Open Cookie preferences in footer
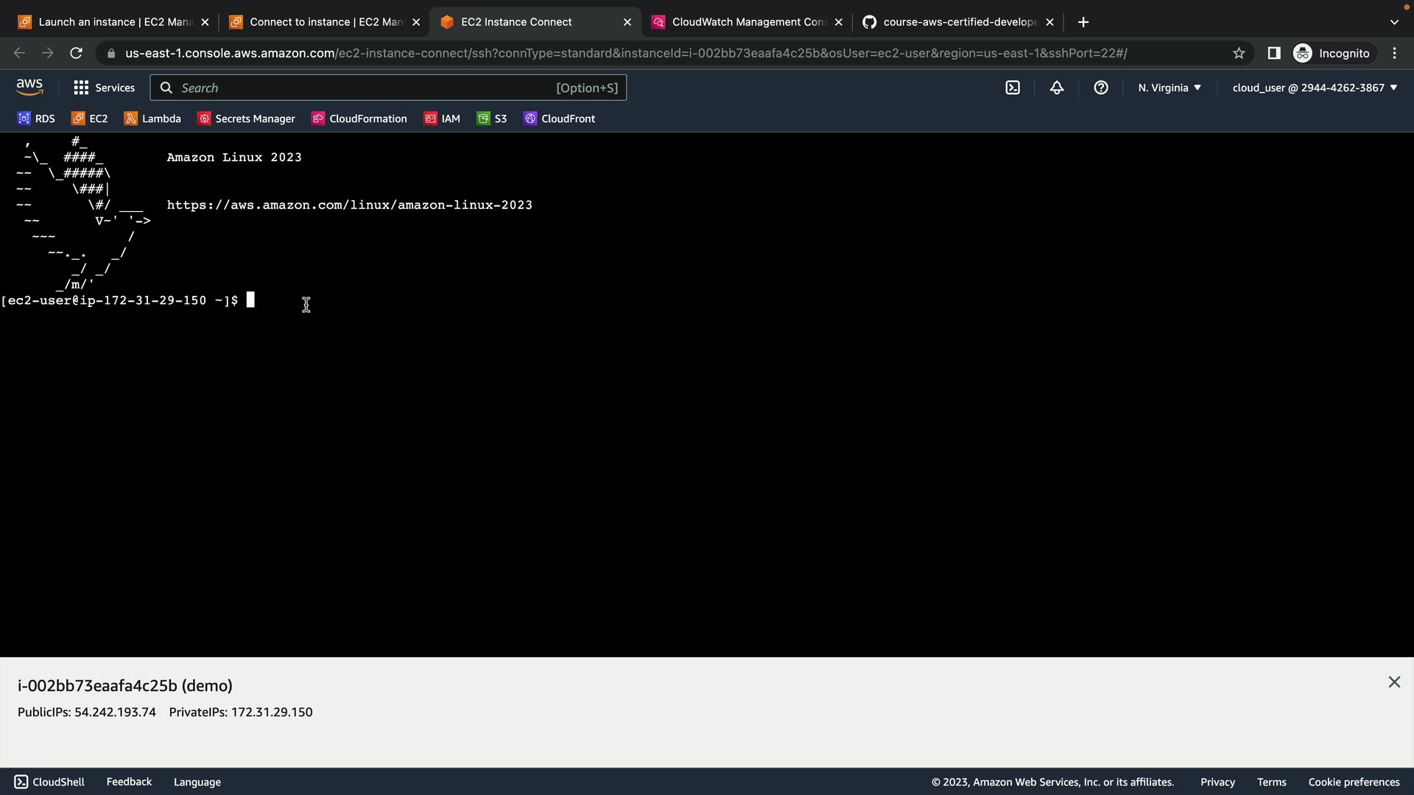 (x=1354, y=782)
